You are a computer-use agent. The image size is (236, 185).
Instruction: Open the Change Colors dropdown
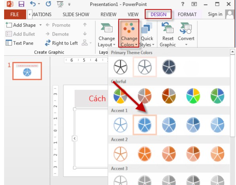click(x=129, y=34)
